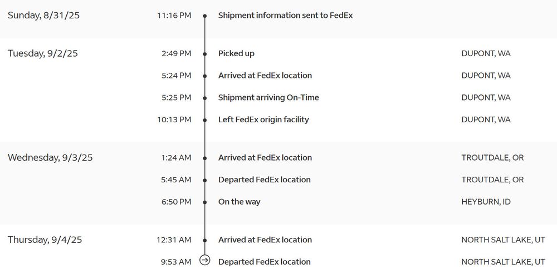Select the Wednesday, 9/3/25 date heading

tap(50, 158)
